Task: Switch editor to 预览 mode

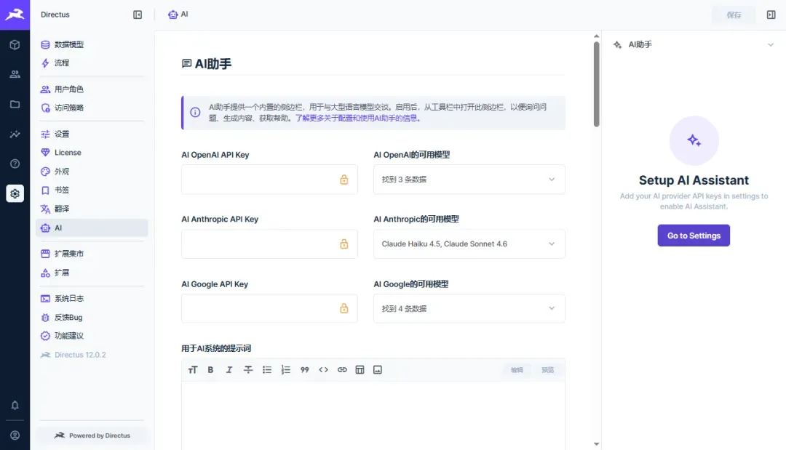Action: click(547, 370)
